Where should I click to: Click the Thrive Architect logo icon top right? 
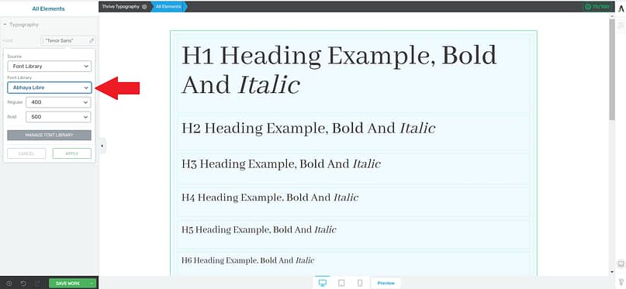[x=621, y=9]
